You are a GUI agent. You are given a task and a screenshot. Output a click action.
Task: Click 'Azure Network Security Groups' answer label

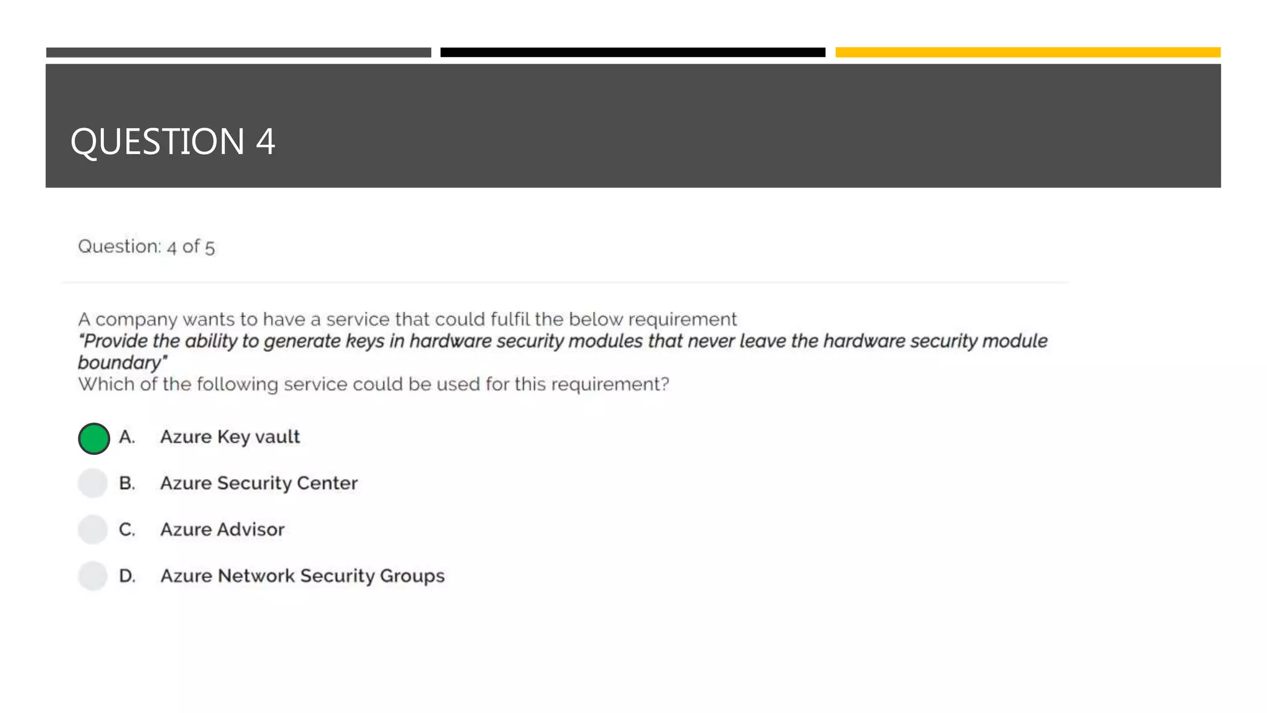coord(303,576)
